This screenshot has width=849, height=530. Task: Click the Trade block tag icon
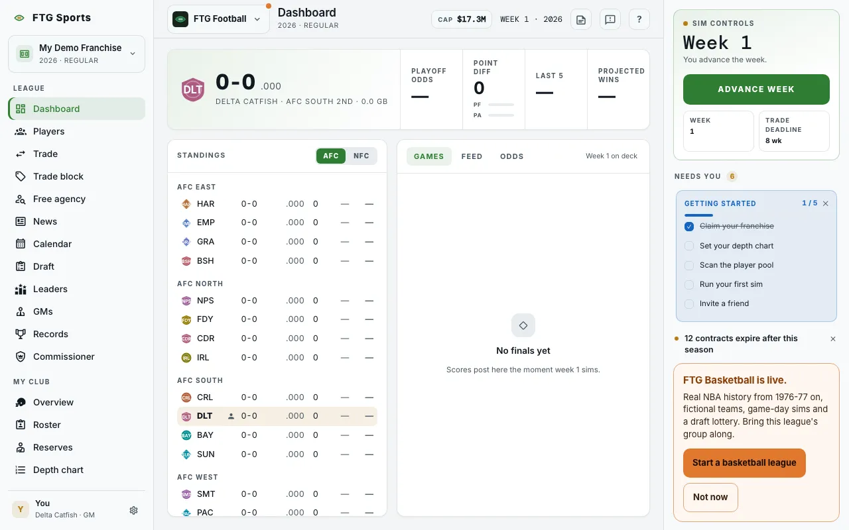point(21,176)
